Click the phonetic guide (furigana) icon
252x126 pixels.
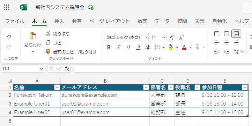pos(197,47)
